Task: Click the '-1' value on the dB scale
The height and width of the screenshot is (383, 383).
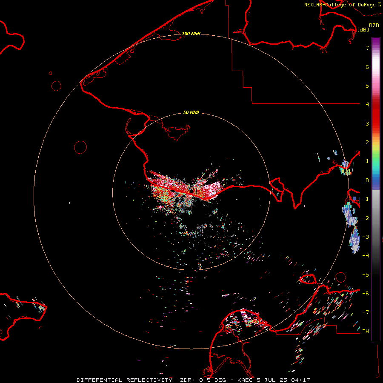Action: click(x=366, y=199)
